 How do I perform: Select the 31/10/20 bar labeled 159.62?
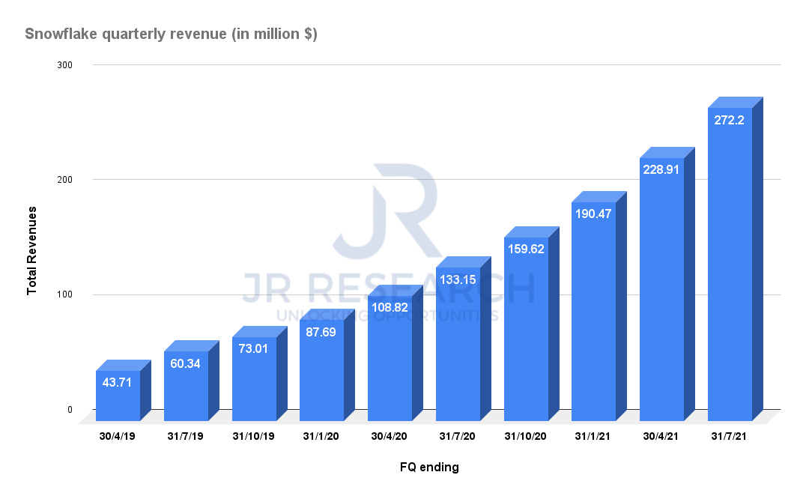[x=531, y=324]
